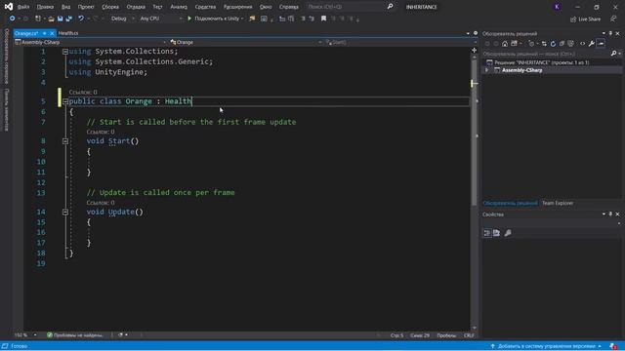The width and height of the screenshot is (625, 351).
Task: Click the Categorized icon in the Properties panel
Action: point(487,233)
